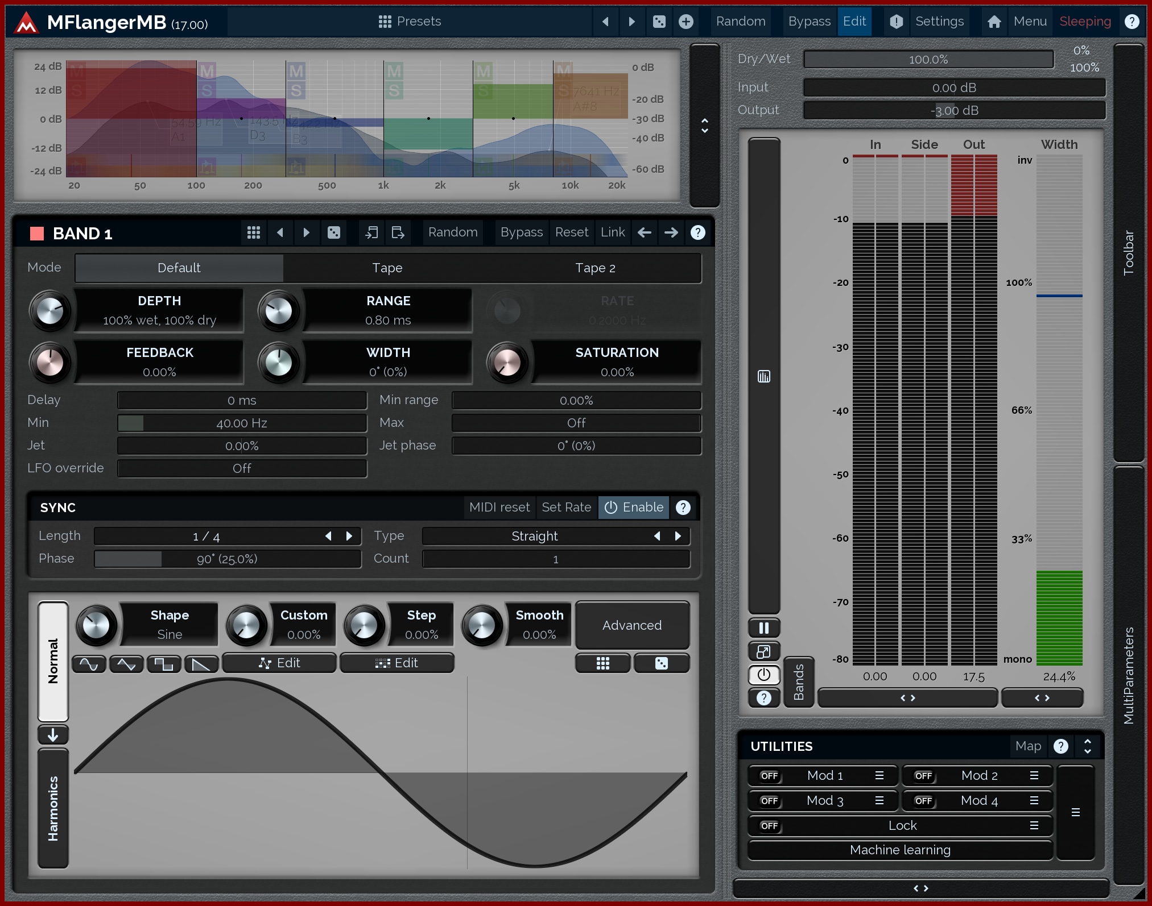Toggle Mod 1 OFF switch

pos(769,776)
